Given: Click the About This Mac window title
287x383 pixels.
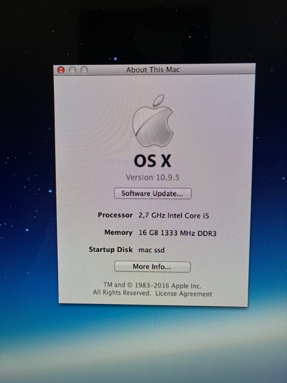Looking at the screenshot, I should point(153,70).
